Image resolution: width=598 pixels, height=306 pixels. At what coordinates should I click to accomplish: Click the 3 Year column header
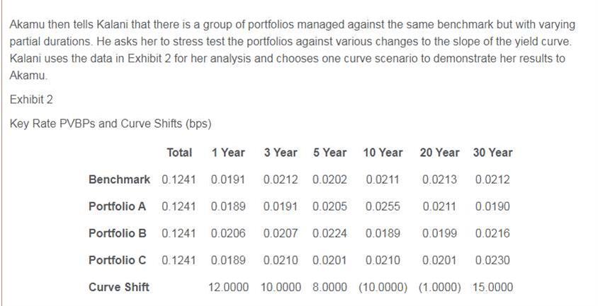tap(281, 152)
